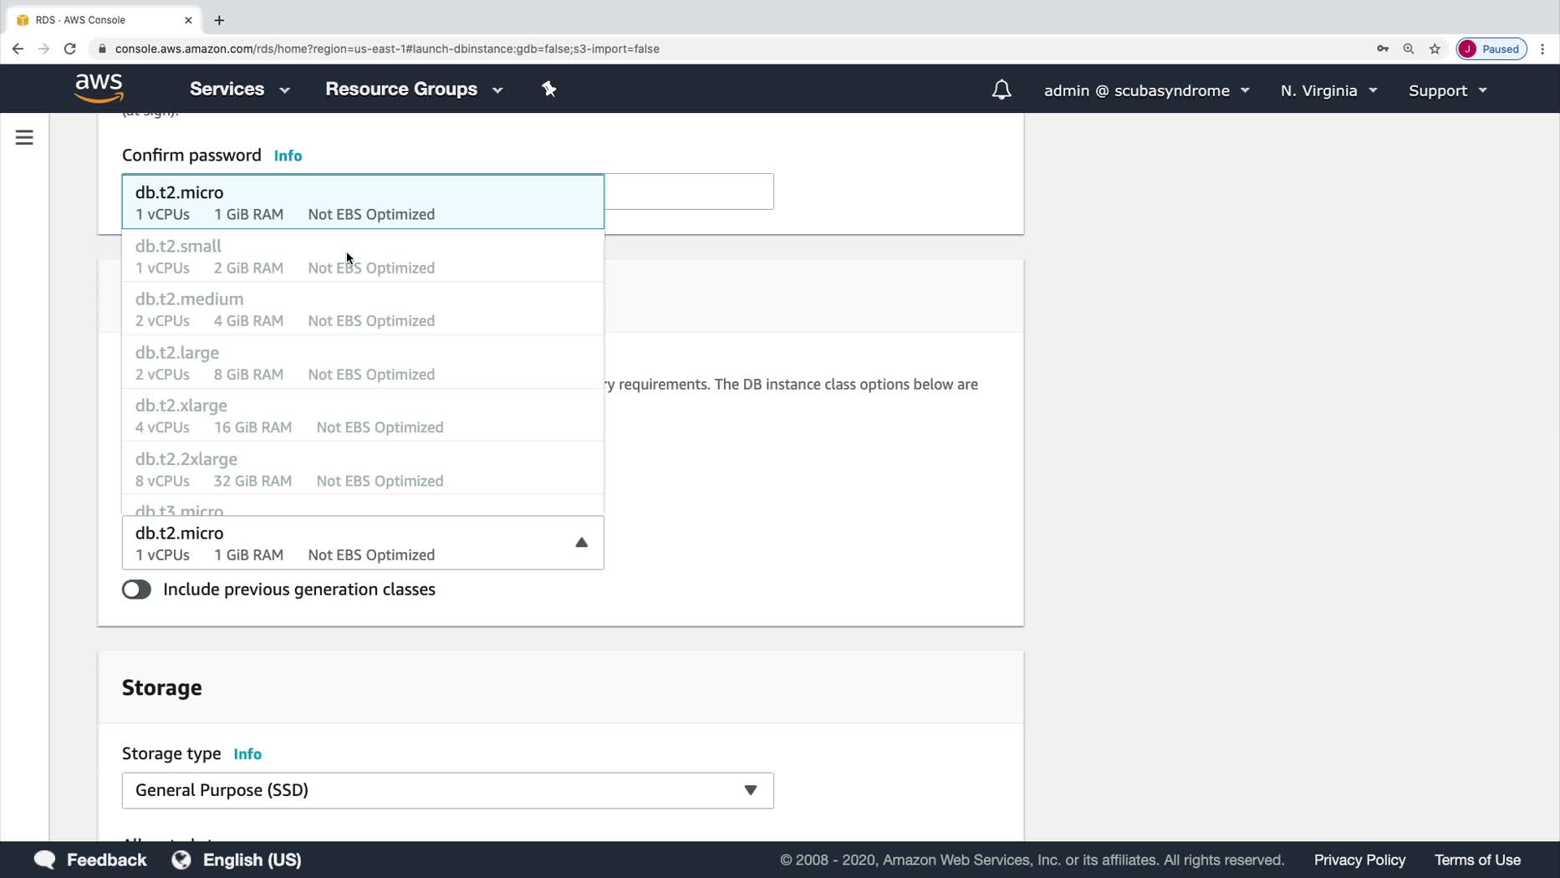Open the Storage type dropdown
1560x878 pixels.
point(448,790)
